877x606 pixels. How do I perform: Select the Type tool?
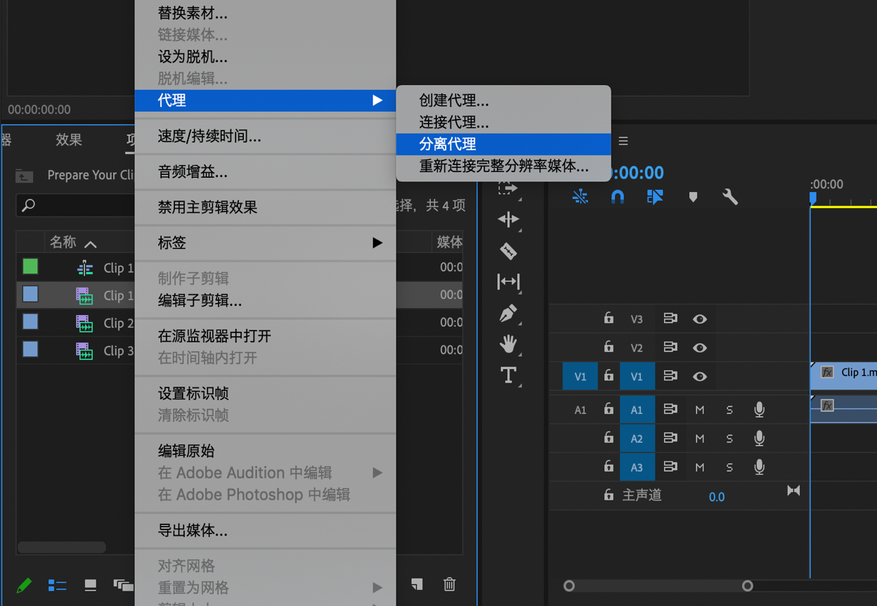(x=508, y=375)
